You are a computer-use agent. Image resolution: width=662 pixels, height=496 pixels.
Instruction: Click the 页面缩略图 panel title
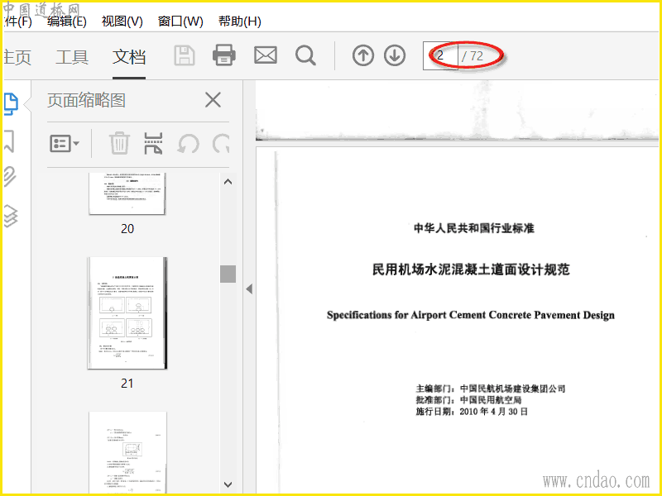86,100
